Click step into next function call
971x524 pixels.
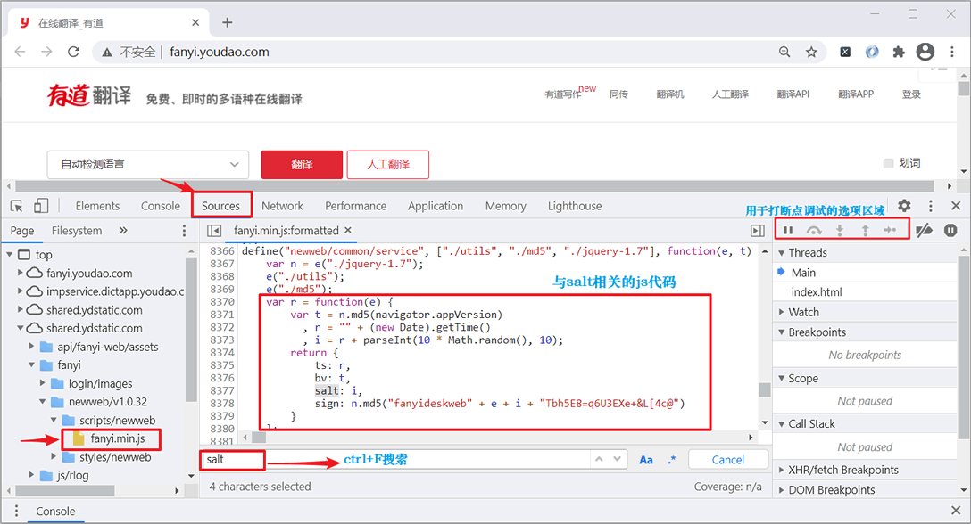point(840,230)
